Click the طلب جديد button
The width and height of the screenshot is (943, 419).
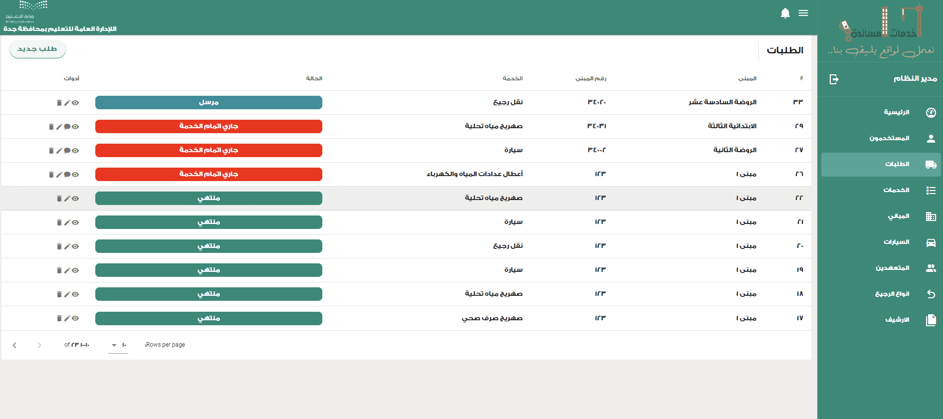pos(37,49)
